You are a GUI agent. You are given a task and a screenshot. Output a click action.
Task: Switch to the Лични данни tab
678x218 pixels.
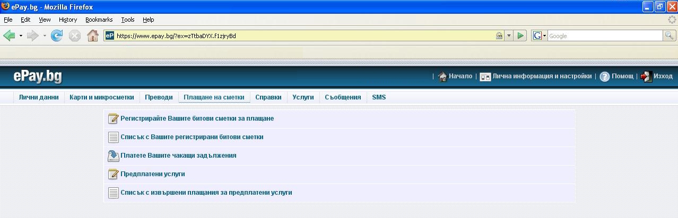click(x=39, y=97)
